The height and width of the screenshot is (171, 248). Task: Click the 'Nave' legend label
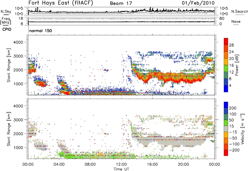236,22
